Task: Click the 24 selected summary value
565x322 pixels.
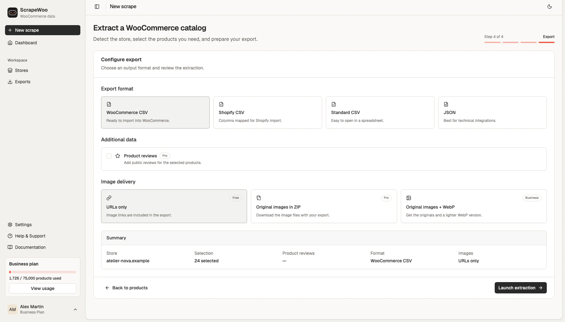Action: [206, 261]
